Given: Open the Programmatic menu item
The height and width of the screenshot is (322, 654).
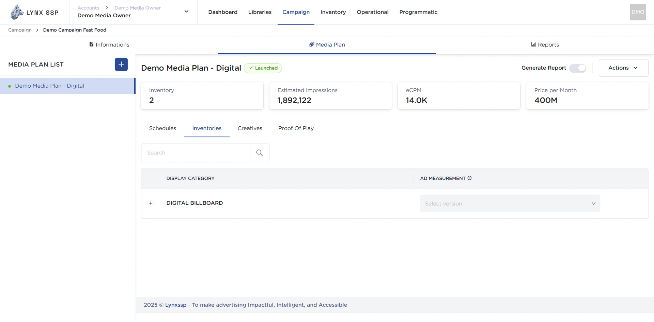Looking at the screenshot, I should coord(418,12).
